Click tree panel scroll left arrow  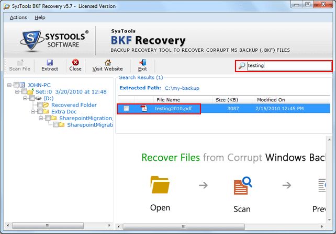click(8, 226)
